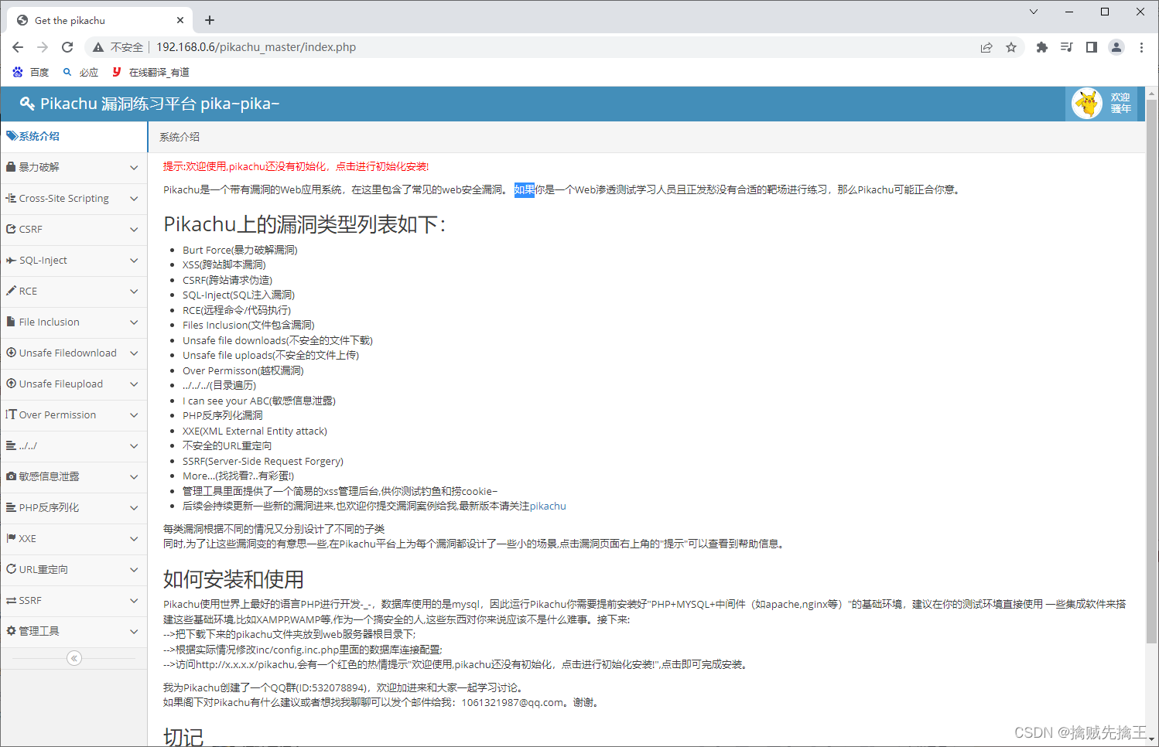1159x747 pixels.
Task: Click the 敏感信息泄露 camera icon
Action: pos(11,476)
